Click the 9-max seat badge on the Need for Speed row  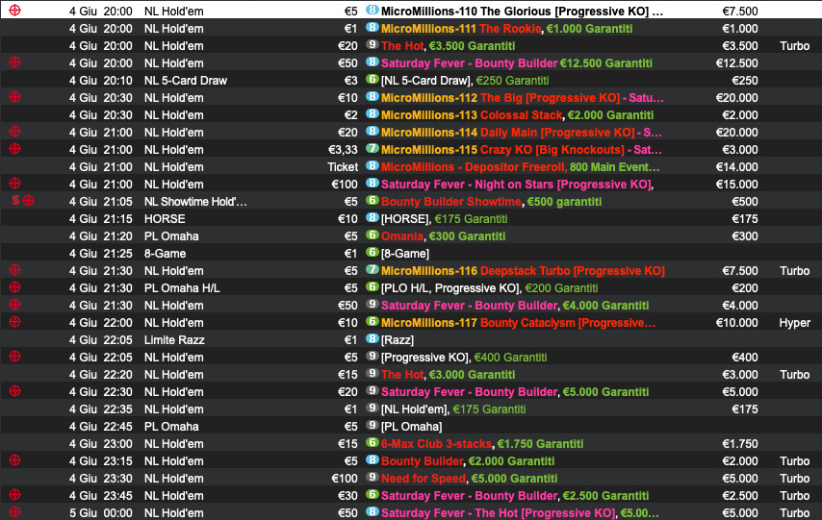pyautogui.click(x=372, y=477)
